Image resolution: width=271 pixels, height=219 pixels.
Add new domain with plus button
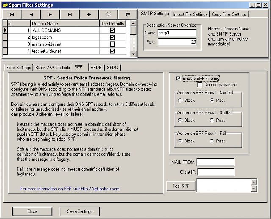pos(89,14)
